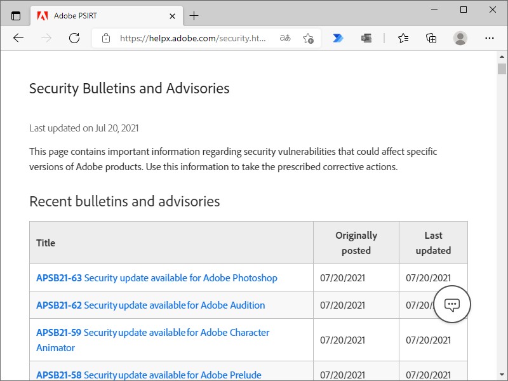
Task: Click the Outlook extension icon in toolbar
Action: click(x=366, y=38)
